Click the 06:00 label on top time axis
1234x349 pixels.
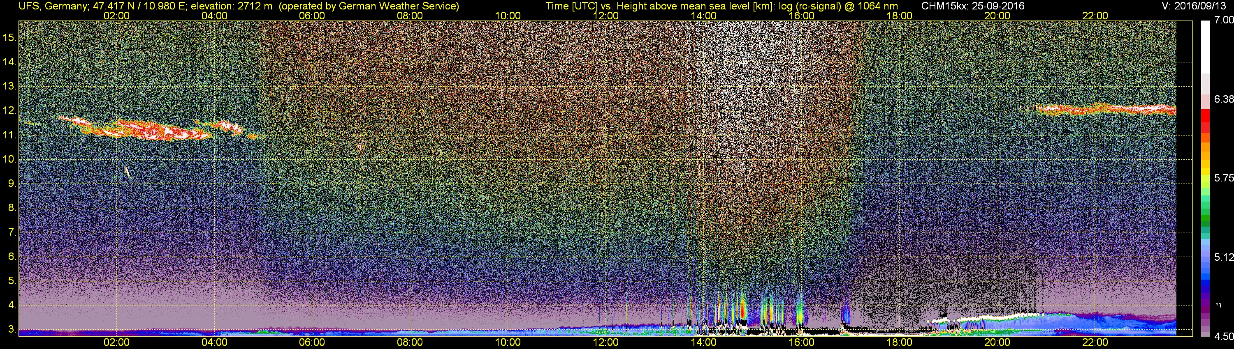click(312, 16)
